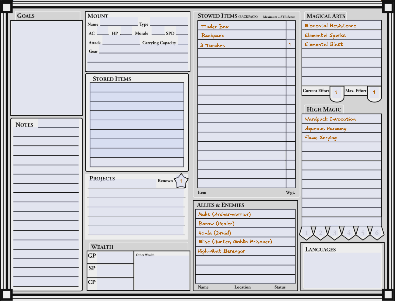Click the Goals text area
This screenshot has height=301, width=395.
46,68
